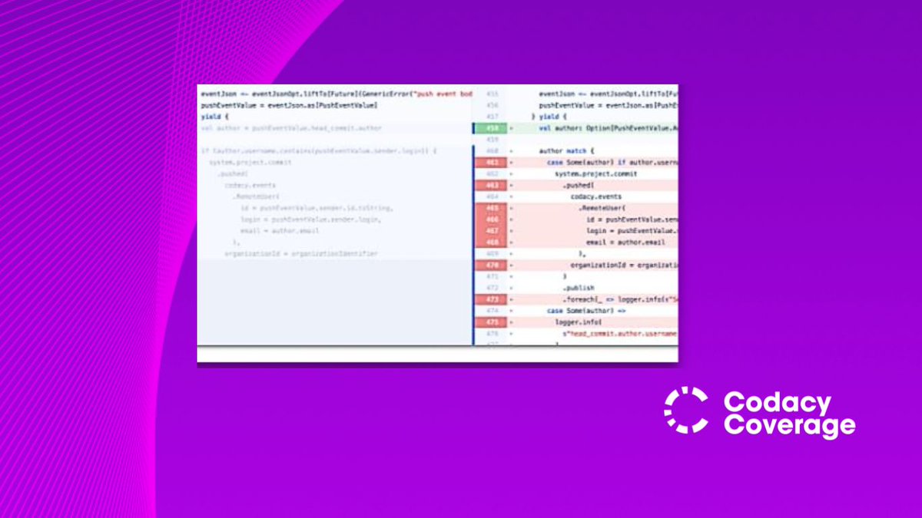The image size is (922, 518).
Task: Click the red coverage marker on line 463
Action: (492, 186)
